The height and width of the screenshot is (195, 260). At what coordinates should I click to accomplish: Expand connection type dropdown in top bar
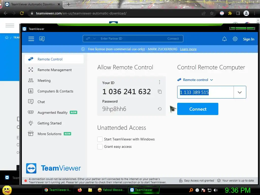click(x=94, y=39)
